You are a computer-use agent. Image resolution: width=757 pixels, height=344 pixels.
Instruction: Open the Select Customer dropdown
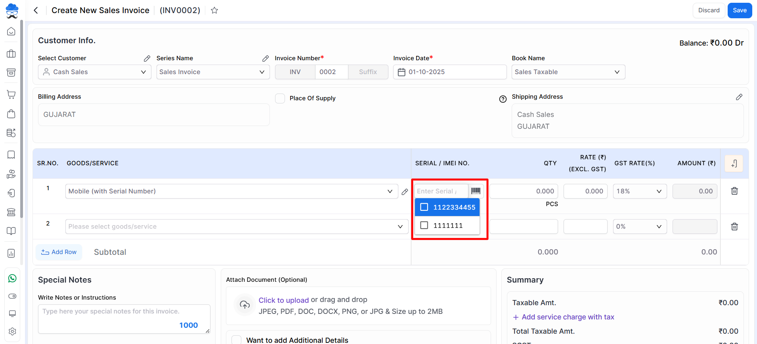click(95, 72)
